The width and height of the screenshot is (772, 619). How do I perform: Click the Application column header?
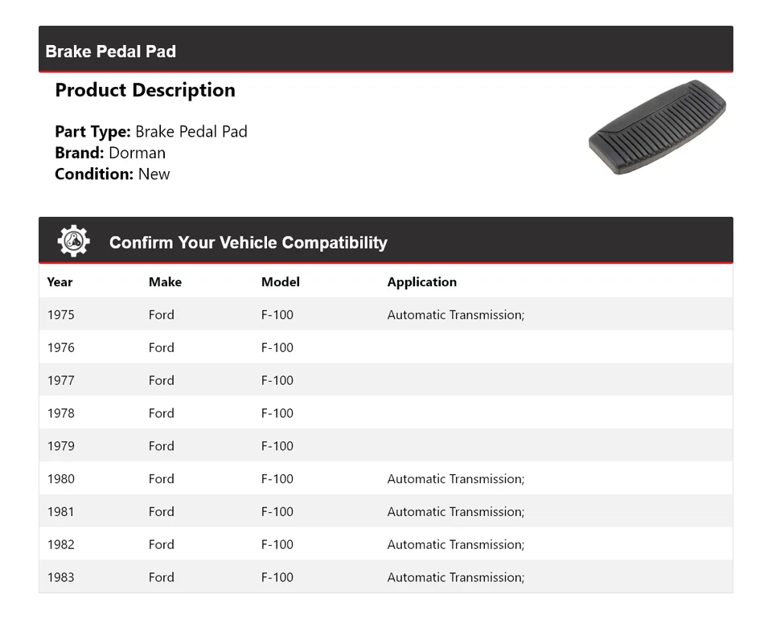point(421,282)
